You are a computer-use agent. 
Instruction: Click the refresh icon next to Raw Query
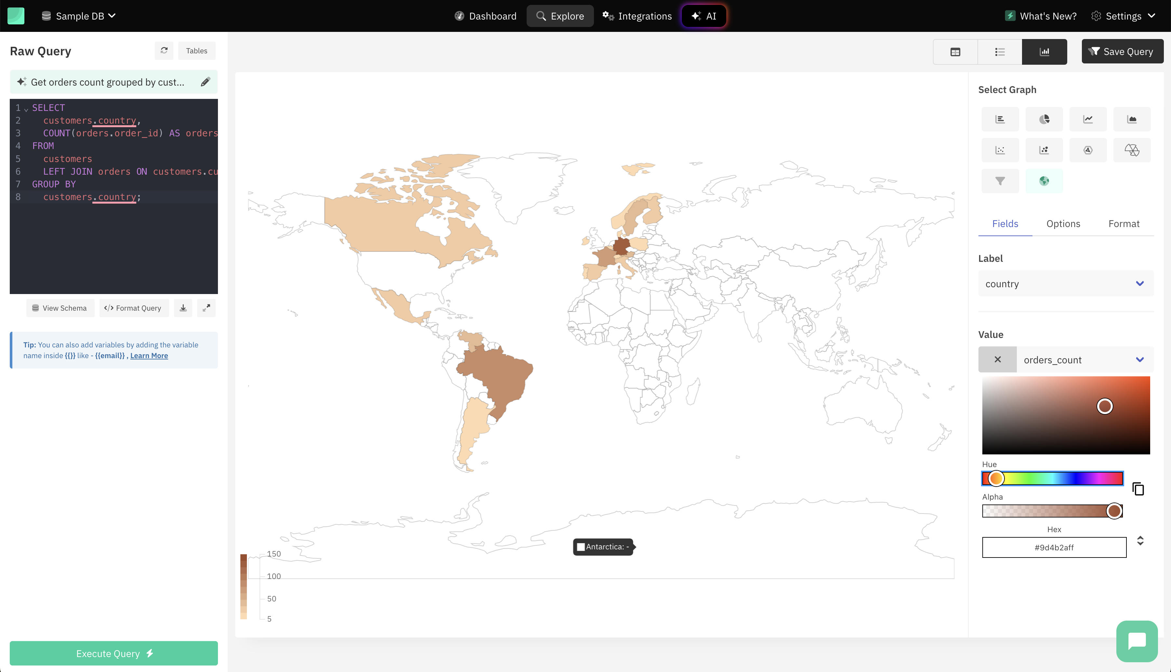point(164,51)
